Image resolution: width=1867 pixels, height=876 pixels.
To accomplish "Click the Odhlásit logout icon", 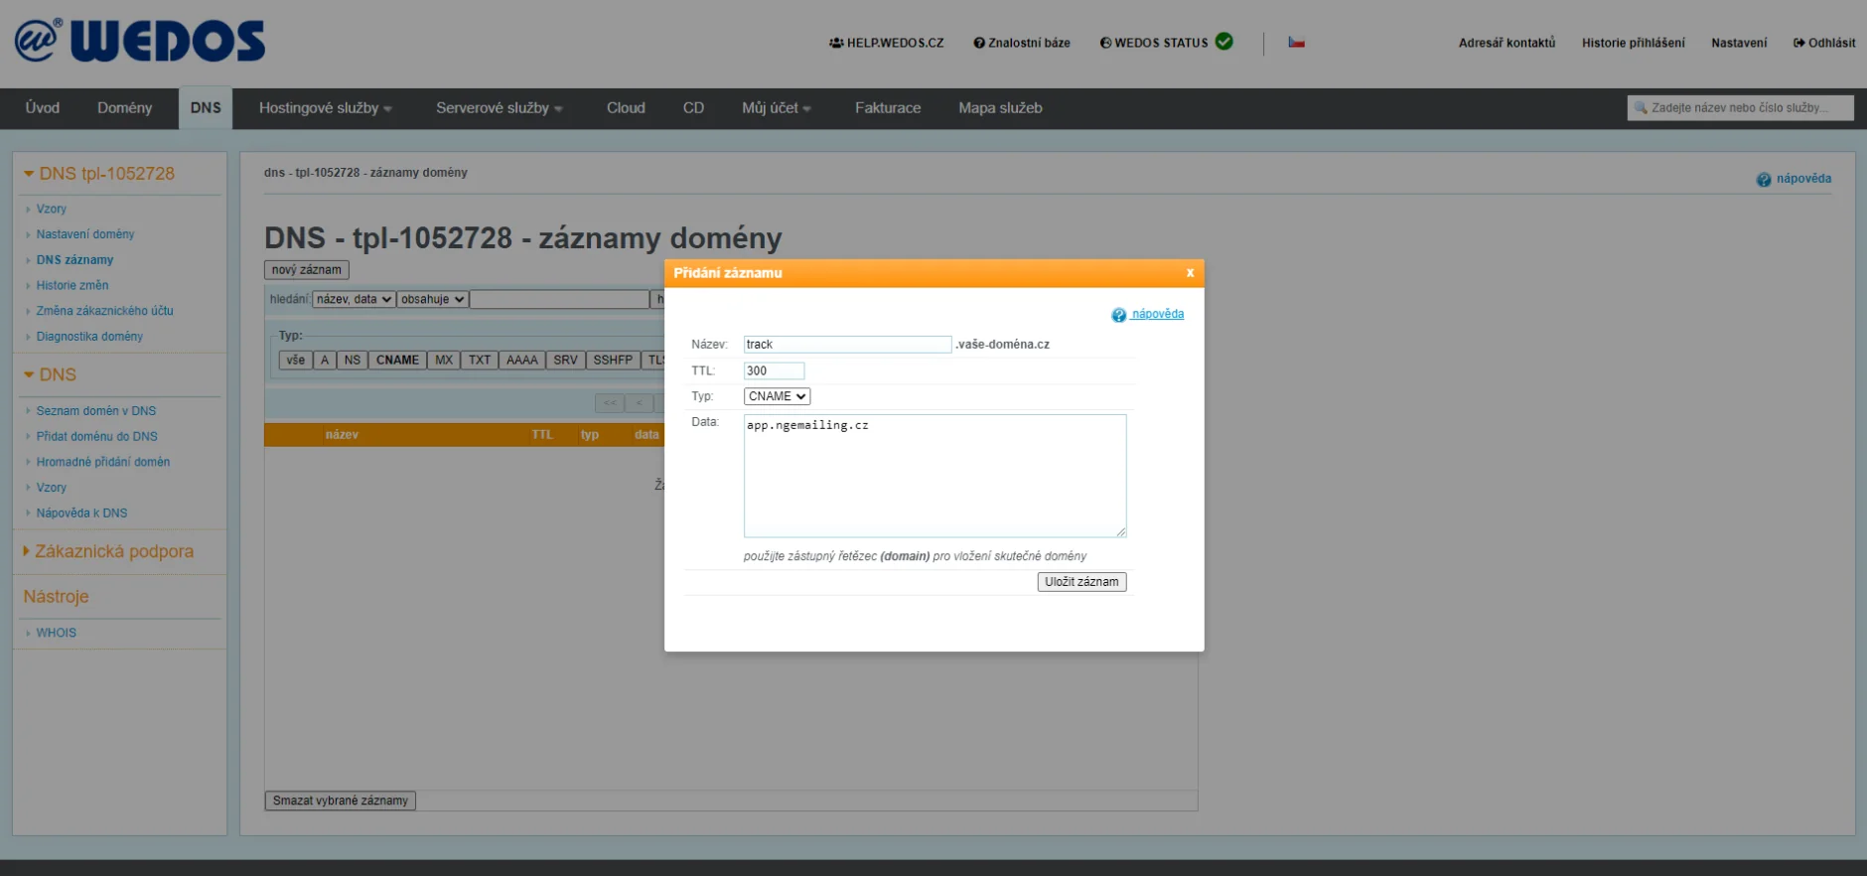I will tap(1798, 43).
